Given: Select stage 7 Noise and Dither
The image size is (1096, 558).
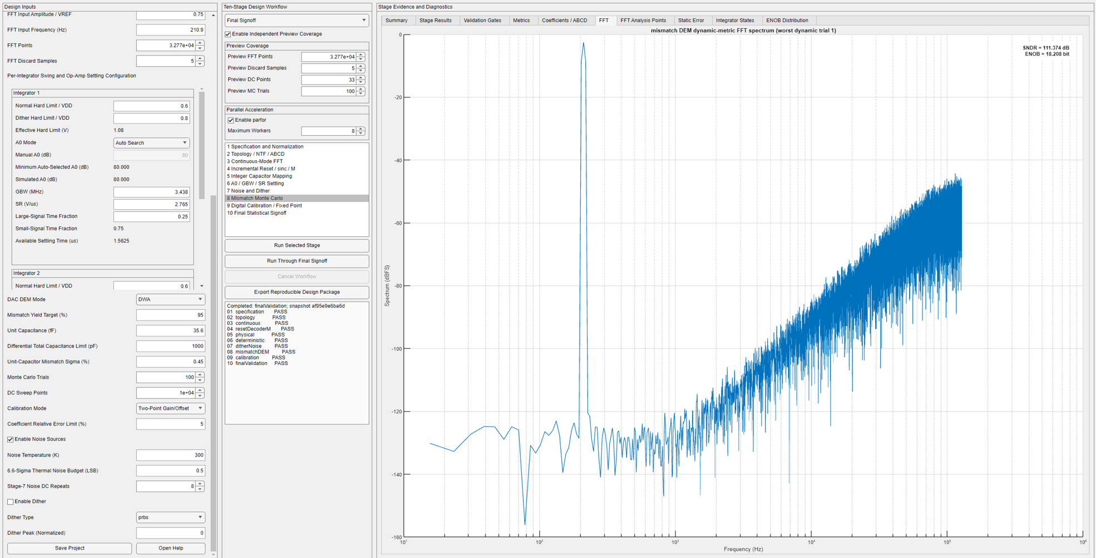Looking at the screenshot, I should tap(297, 191).
